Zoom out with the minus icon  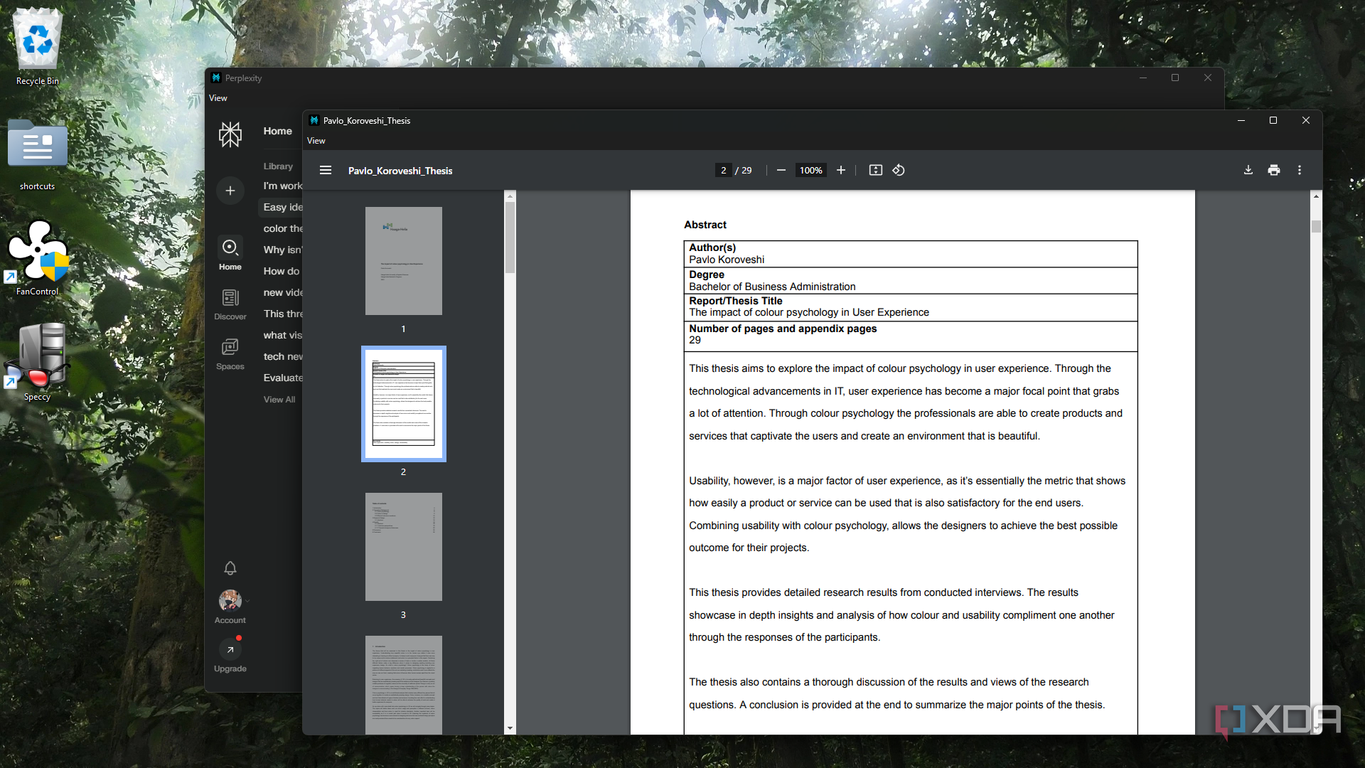point(781,171)
